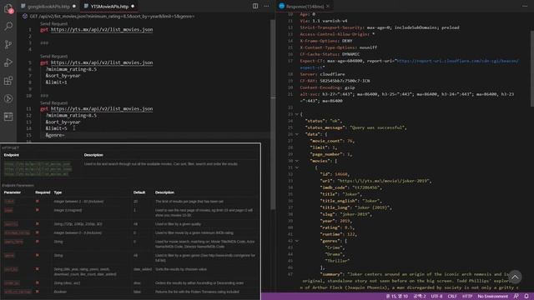Click the "runtime" key in response
The width and height of the screenshot is (534, 300).
[332, 234]
